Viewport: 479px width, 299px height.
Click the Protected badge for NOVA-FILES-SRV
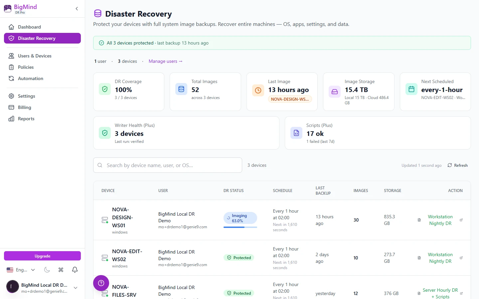point(239,293)
